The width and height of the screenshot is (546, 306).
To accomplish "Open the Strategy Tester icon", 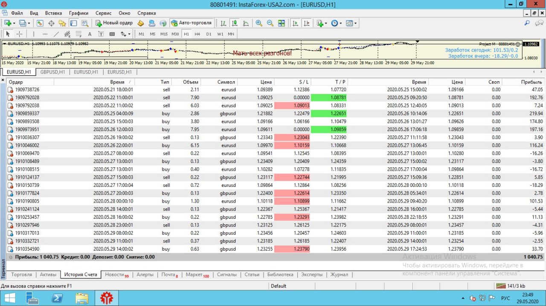I will [x=85, y=23].
